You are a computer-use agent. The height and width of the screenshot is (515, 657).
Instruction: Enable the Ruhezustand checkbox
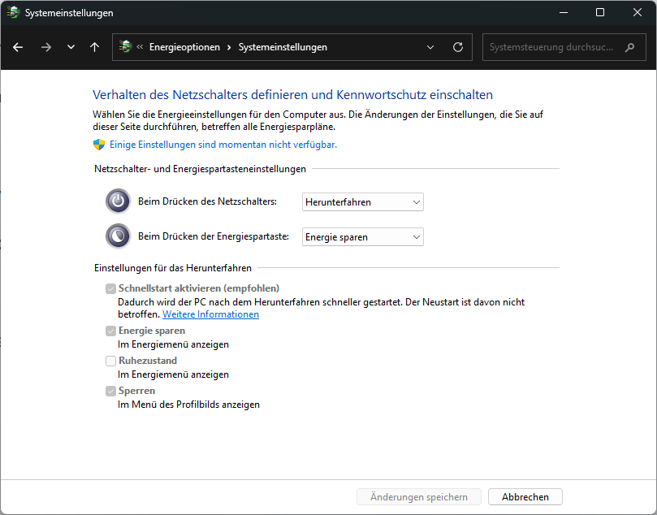(110, 361)
